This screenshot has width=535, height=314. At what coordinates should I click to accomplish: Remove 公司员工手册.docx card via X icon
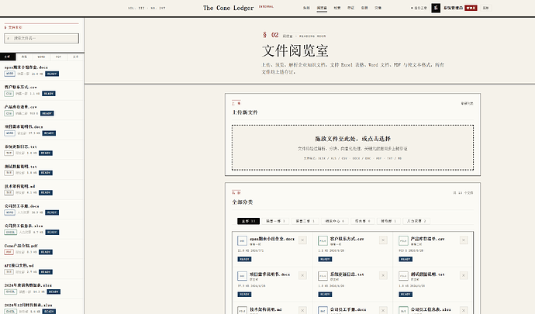[x=383, y=310]
